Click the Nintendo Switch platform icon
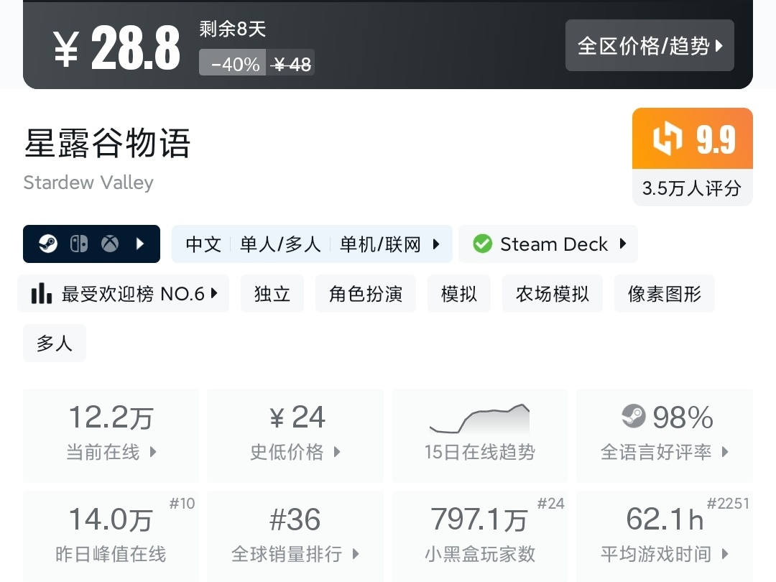This screenshot has height=582, width=776. [x=79, y=244]
